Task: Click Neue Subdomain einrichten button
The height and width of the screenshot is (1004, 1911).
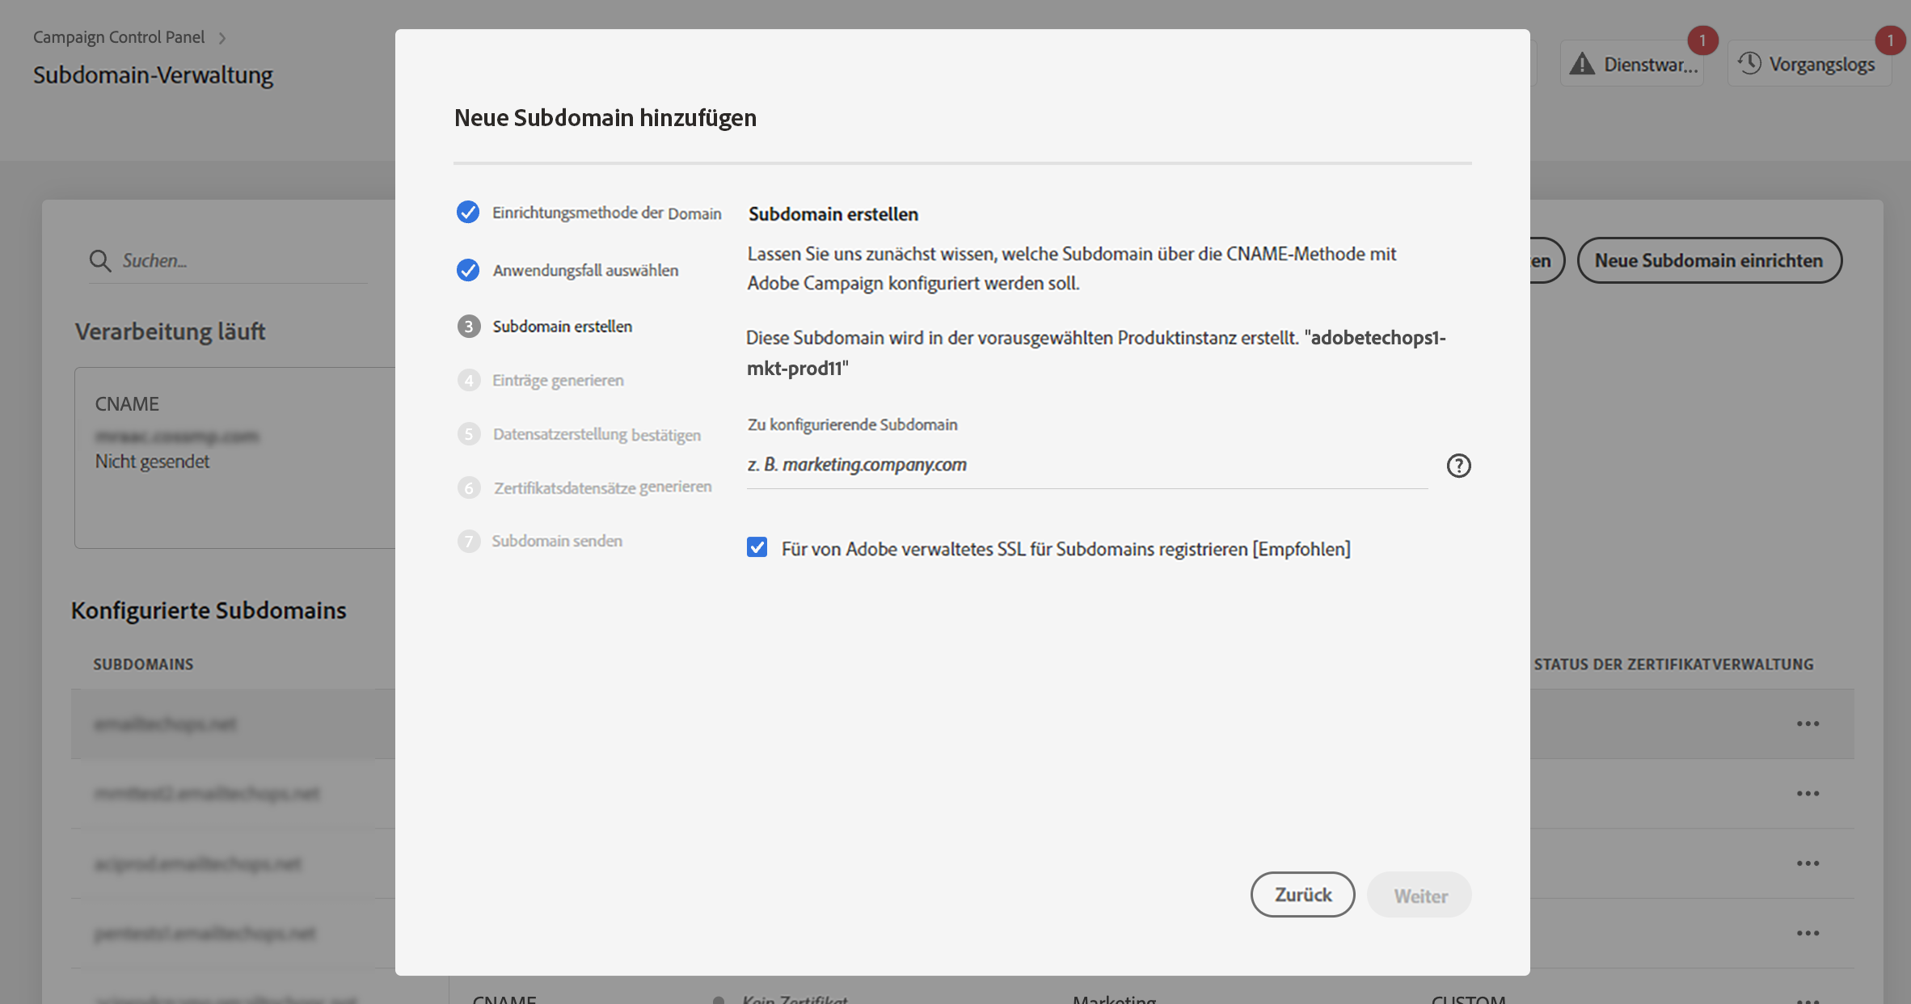Action: [1709, 260]
